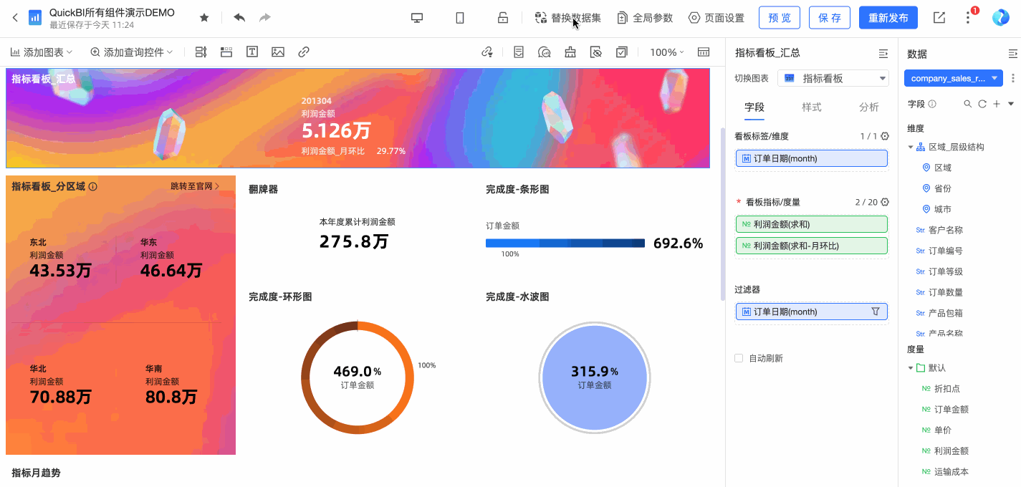The width and height of the screenshot is (1021, 487).
Task: Click the 跳转至官网 link
Action: click(195, 186)
